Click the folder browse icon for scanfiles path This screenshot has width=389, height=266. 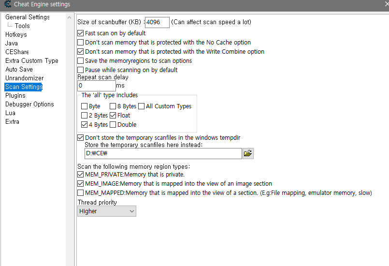[248, 153]
